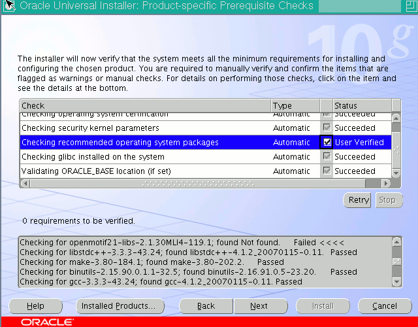
Task: Click the make-3.80 log line
Action: coord(152,262)
